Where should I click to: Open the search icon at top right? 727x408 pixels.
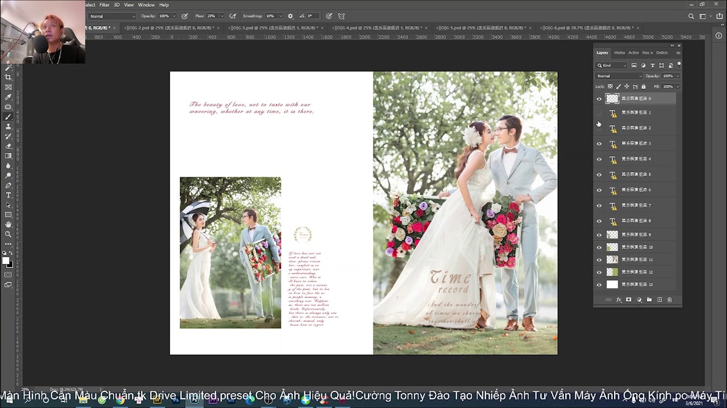(x=691, y=16)
